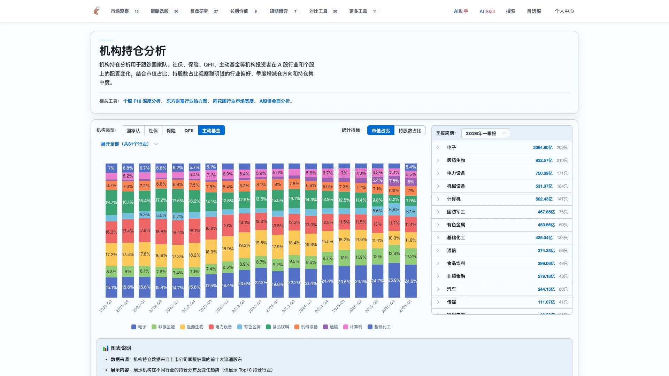The height and width of the screenshot is (376, 669).
Task: Select 主动基金 institution type
Action: [212, 131]
